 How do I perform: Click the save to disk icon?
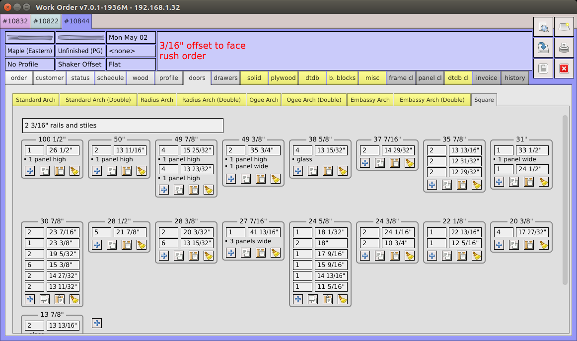point(544,48)
